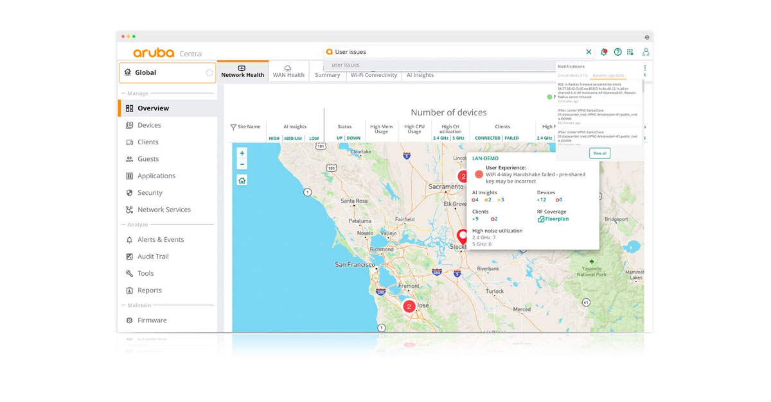Zoom in the map with plus button

242,153
